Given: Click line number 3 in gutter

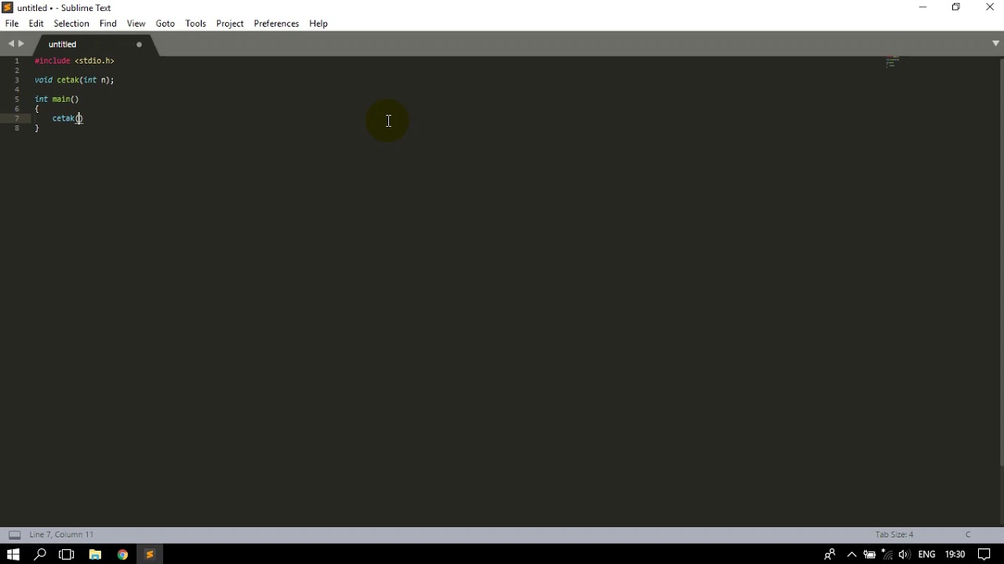Looking at the screenshot, I should [x=16, y=80].
